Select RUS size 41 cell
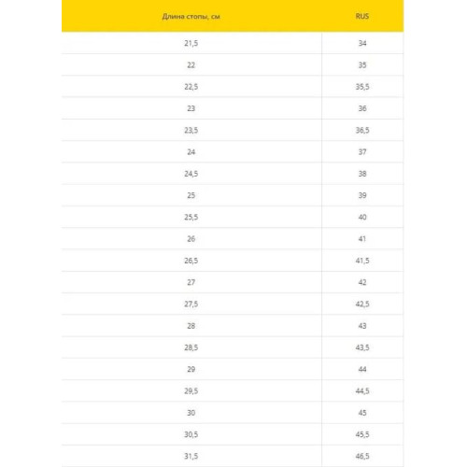Screen dimensions: 467x467 (x=362, y=239)
